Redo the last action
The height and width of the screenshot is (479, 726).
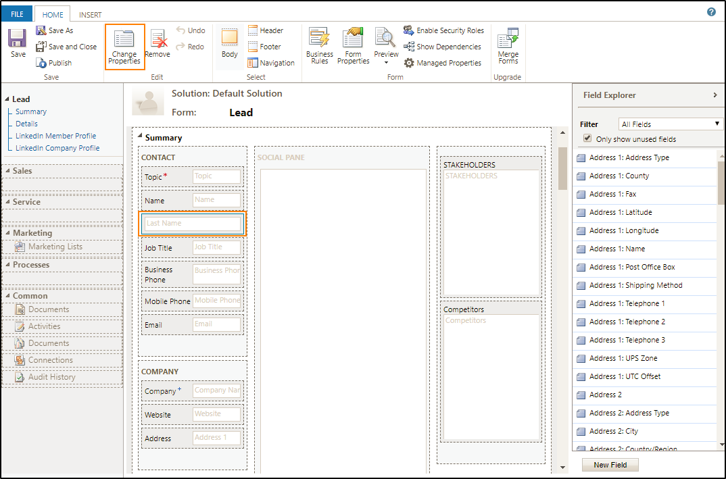(x=191, y=47)
